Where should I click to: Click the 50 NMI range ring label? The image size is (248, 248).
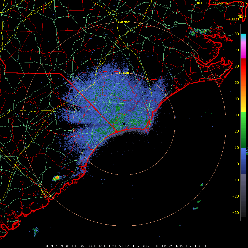pyautogui.click(x=124, y=73)
